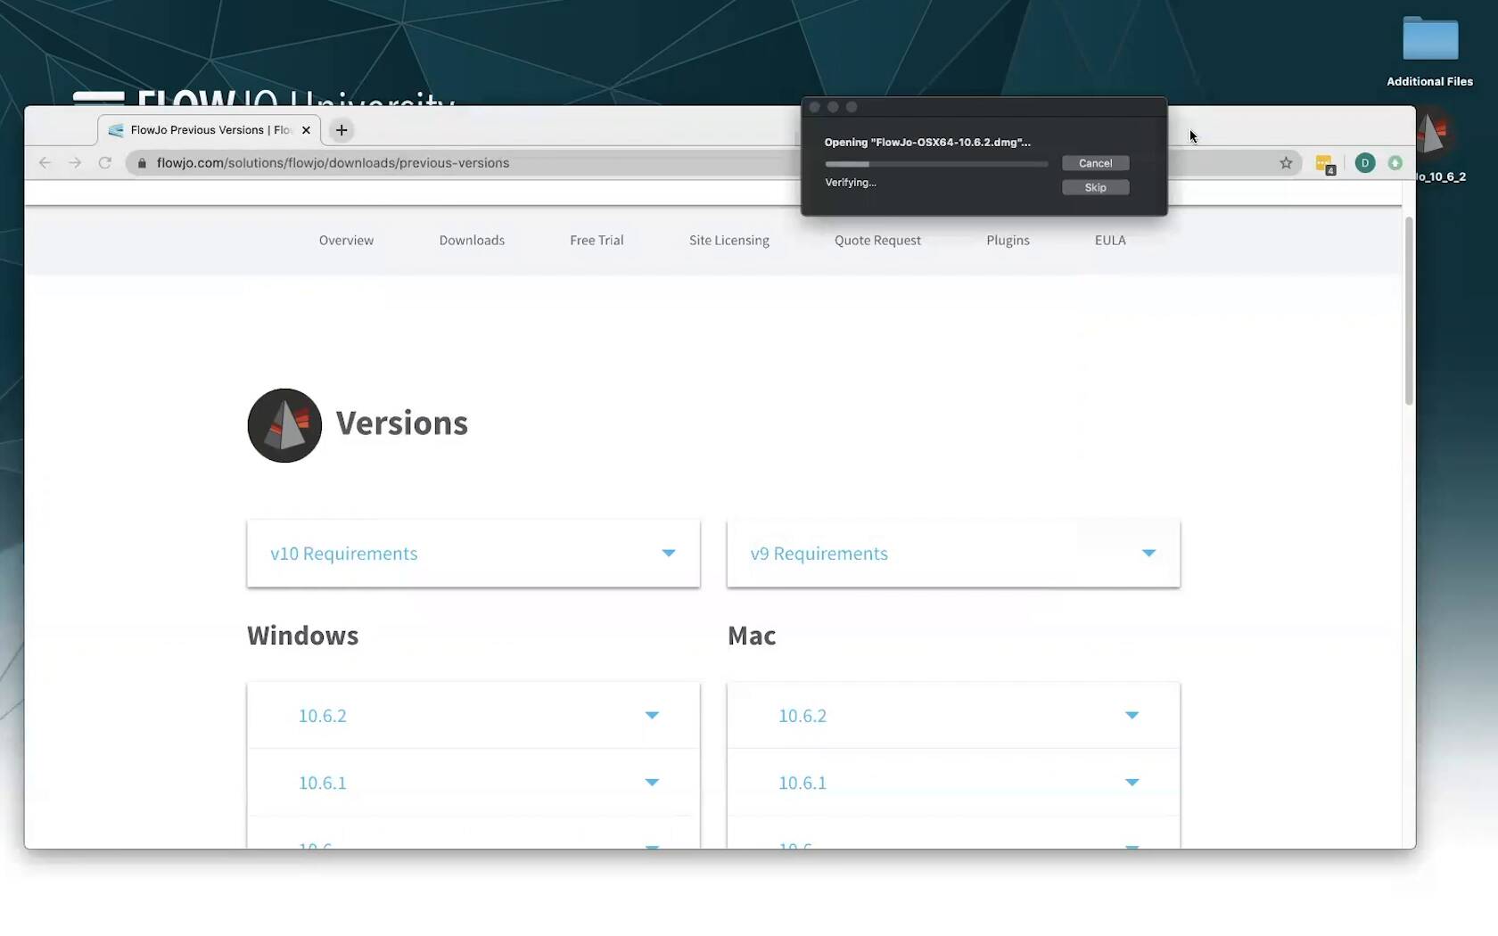View site security lock information
Image resolution: width=1498 pixels, height=936 pixels.
pyautogui.click(x=142, y=162)
